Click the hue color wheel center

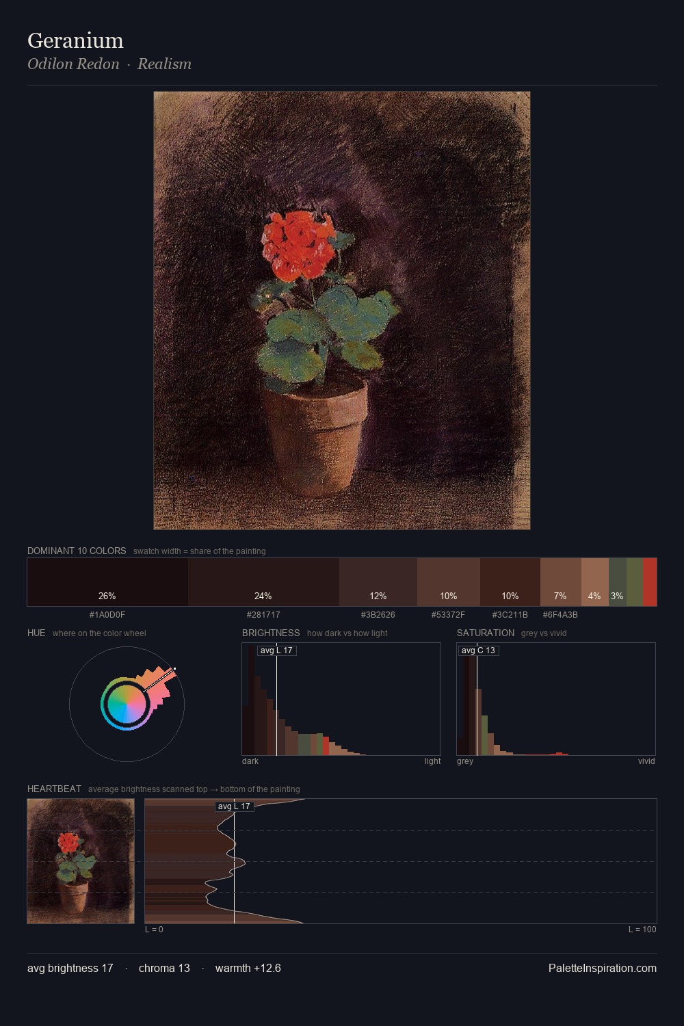pyautogui.click(x=127, y=703)
